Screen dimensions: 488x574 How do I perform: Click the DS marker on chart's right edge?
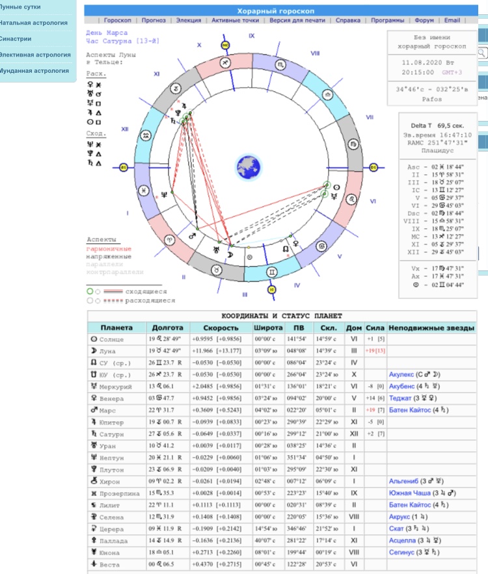[x=373, y=167]
